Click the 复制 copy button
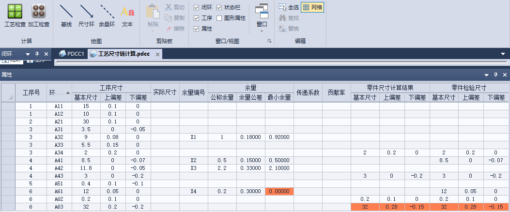This screenshot has height=212, width=510. [x=175, y=18]
